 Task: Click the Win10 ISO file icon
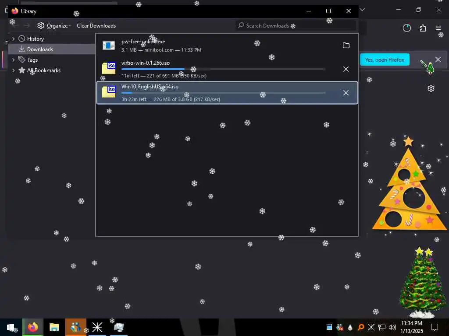[x=109, y=92]
